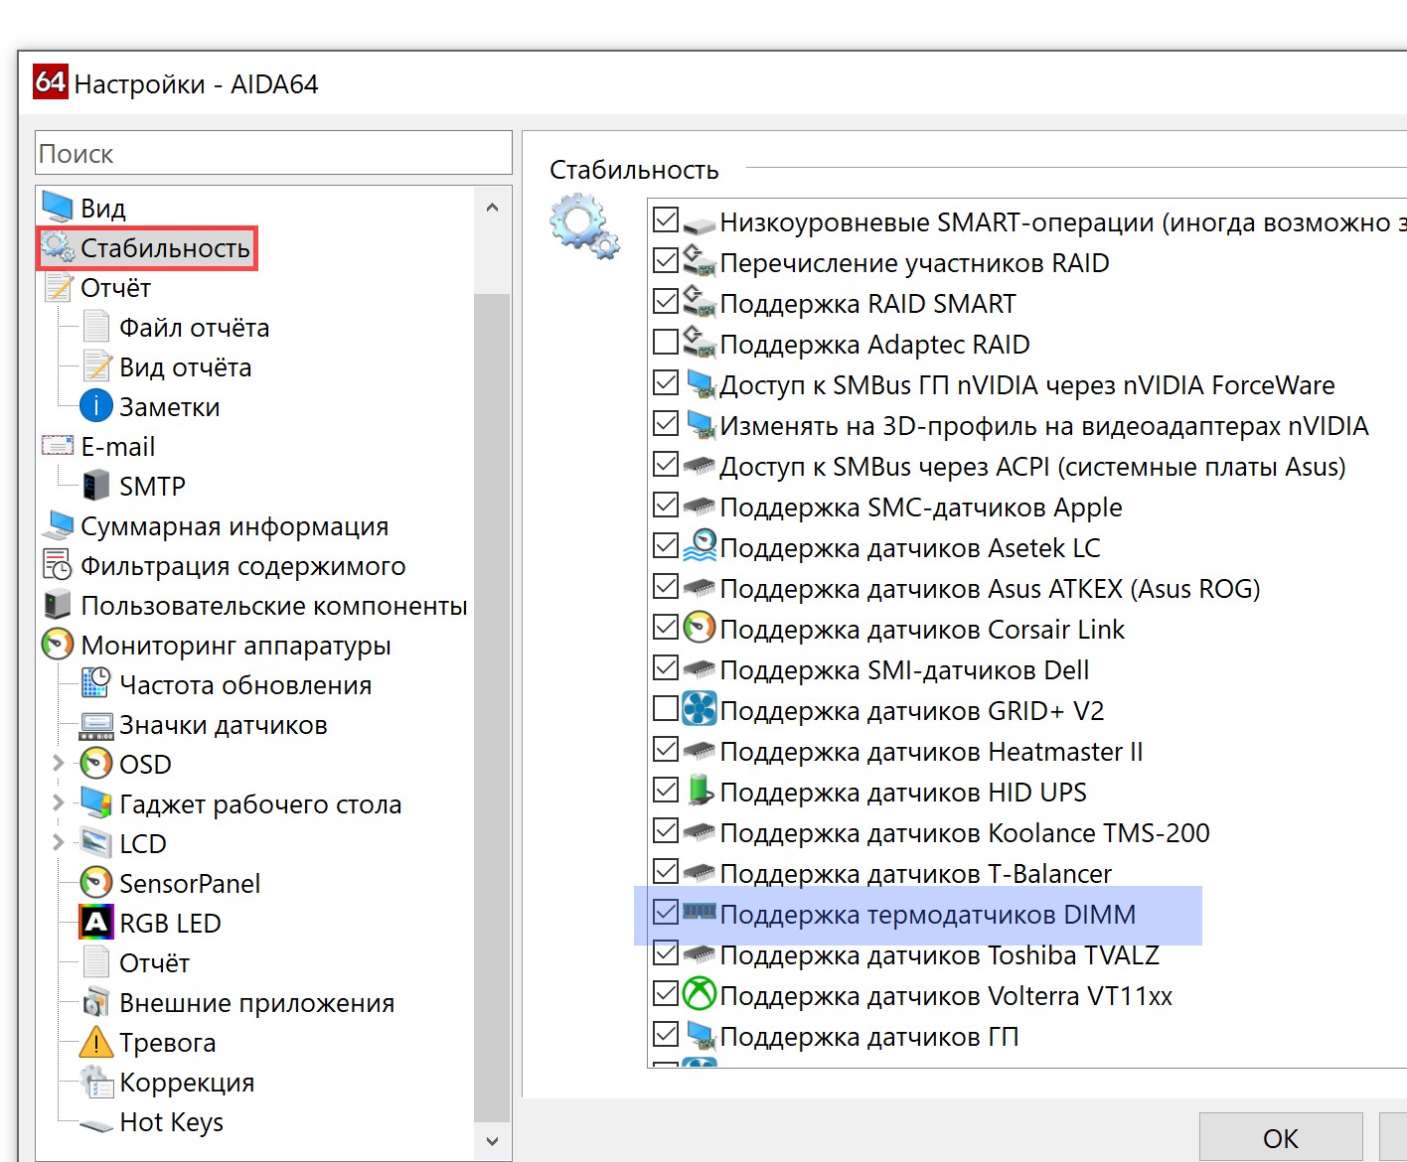Image resolution: width=1407 pixels, height=1162 pixels.
Task: Click the Пользовательские компоненты icon
Action: click(x=58, y=605)
